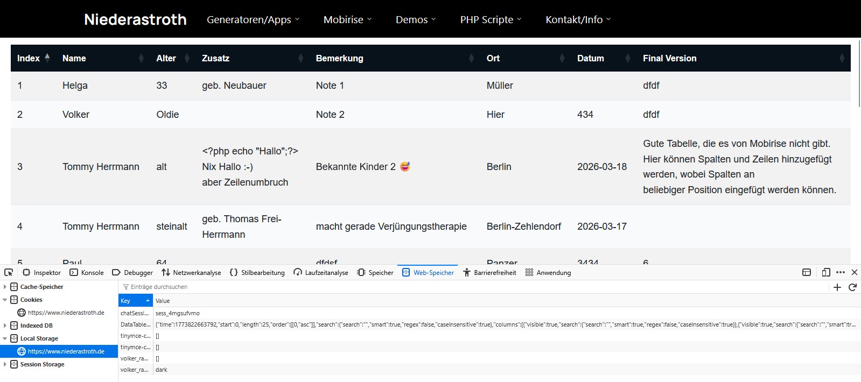Image resolution: width=861 pixels, height=382 pixels.
Task: Select the globe icon under Cookies
Action: (x=22, y=313)
